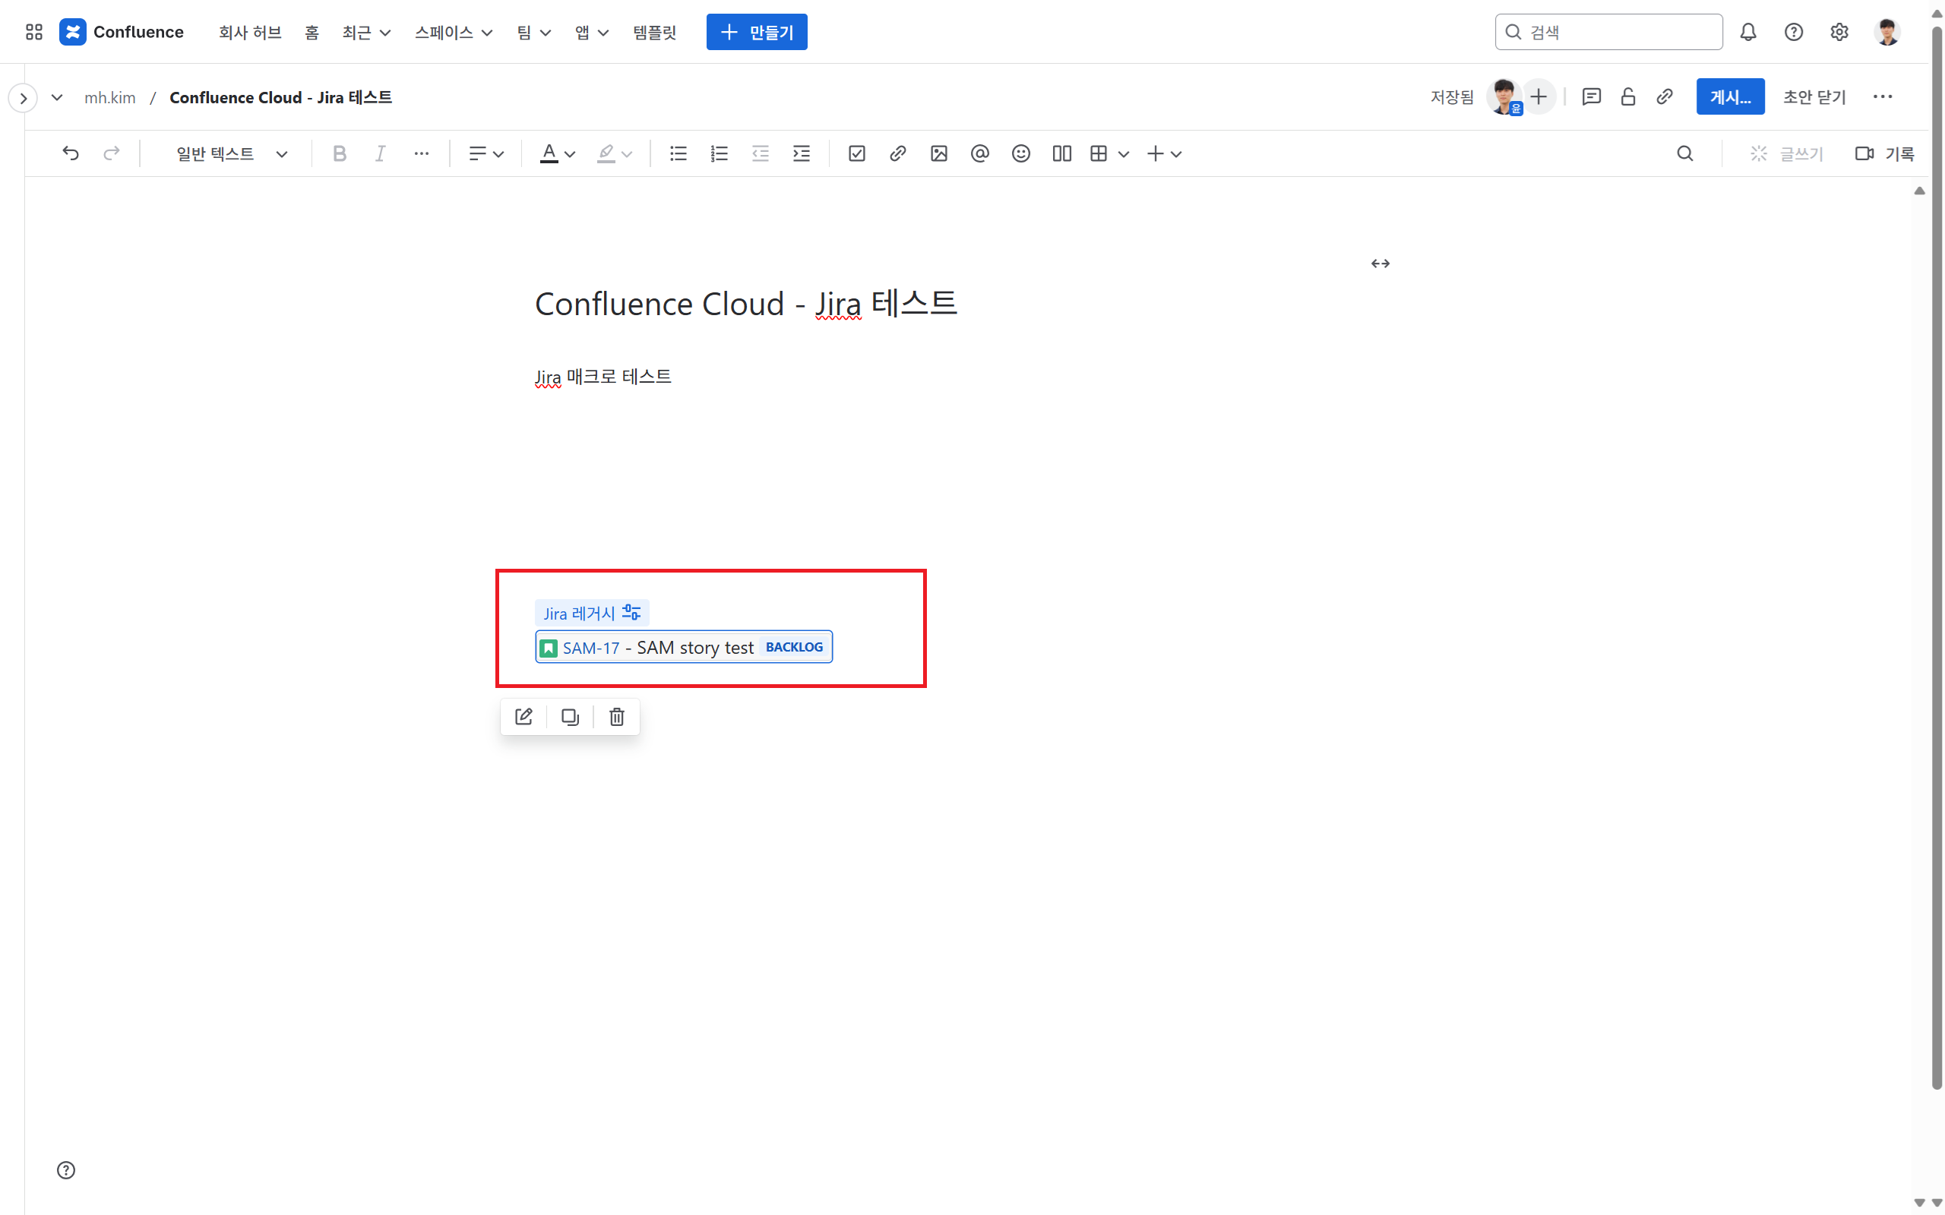This screenshot has width=1945, height=1215.
Task: Open the find and replace search icon
Action: coord(1685,153)
